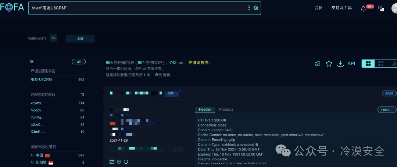Select the DGG related icon
Image resolution: width=397 pixels, height=167 pixels.
[53, 38]
